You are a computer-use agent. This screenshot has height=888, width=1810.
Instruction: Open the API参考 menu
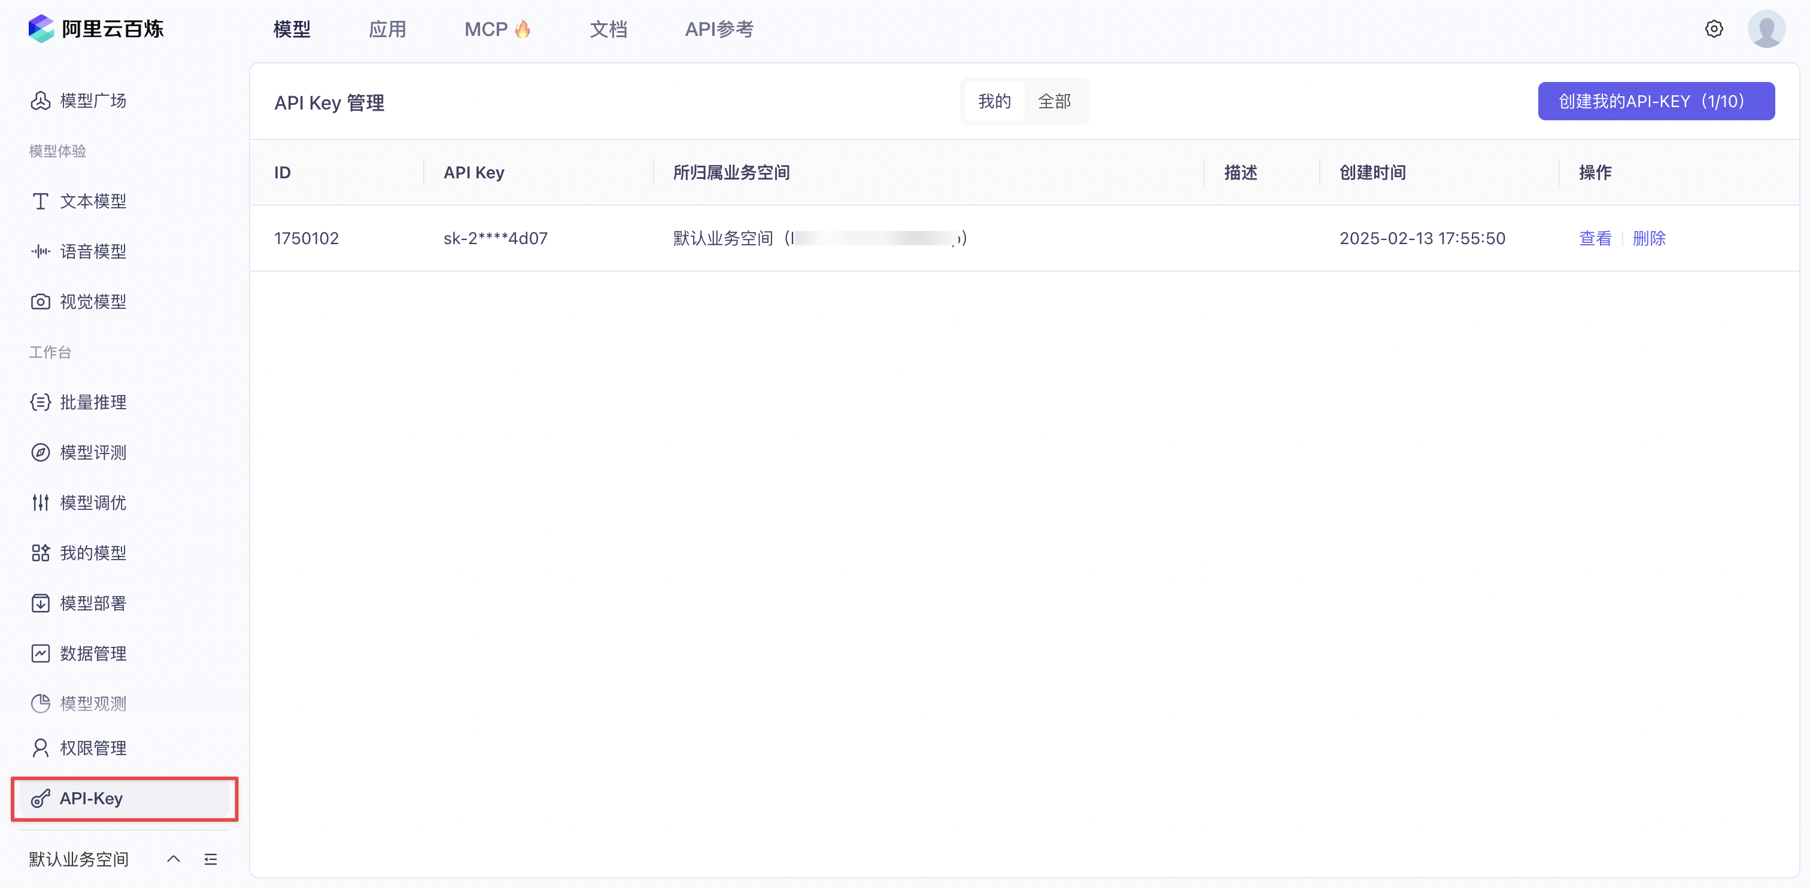tap(719, 29)
